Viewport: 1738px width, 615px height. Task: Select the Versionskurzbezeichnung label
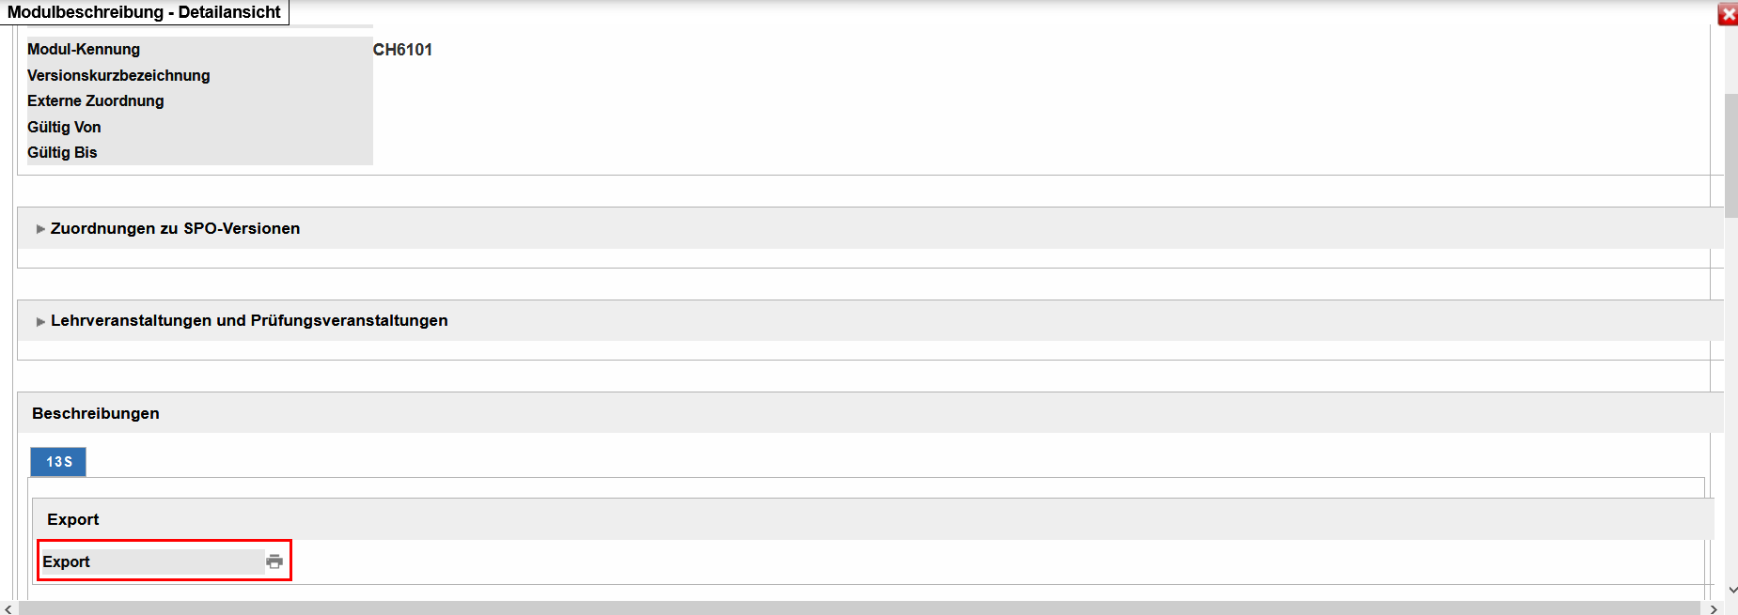[x=118, y=75]
